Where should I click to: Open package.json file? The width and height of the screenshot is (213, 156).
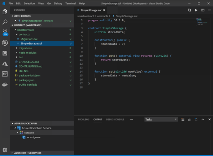point(42,80)
